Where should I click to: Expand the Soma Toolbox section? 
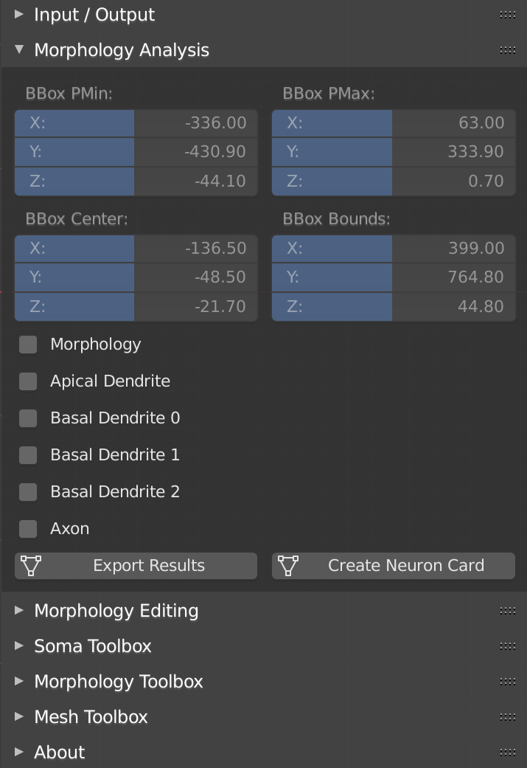pos(93,646)
